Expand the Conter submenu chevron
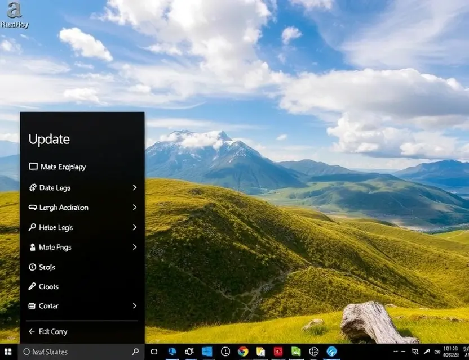 [135, 305]
